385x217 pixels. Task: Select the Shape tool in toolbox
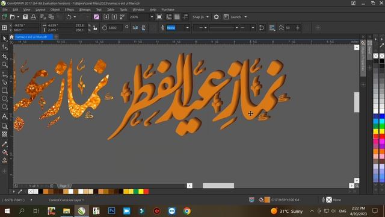point(4,47)
